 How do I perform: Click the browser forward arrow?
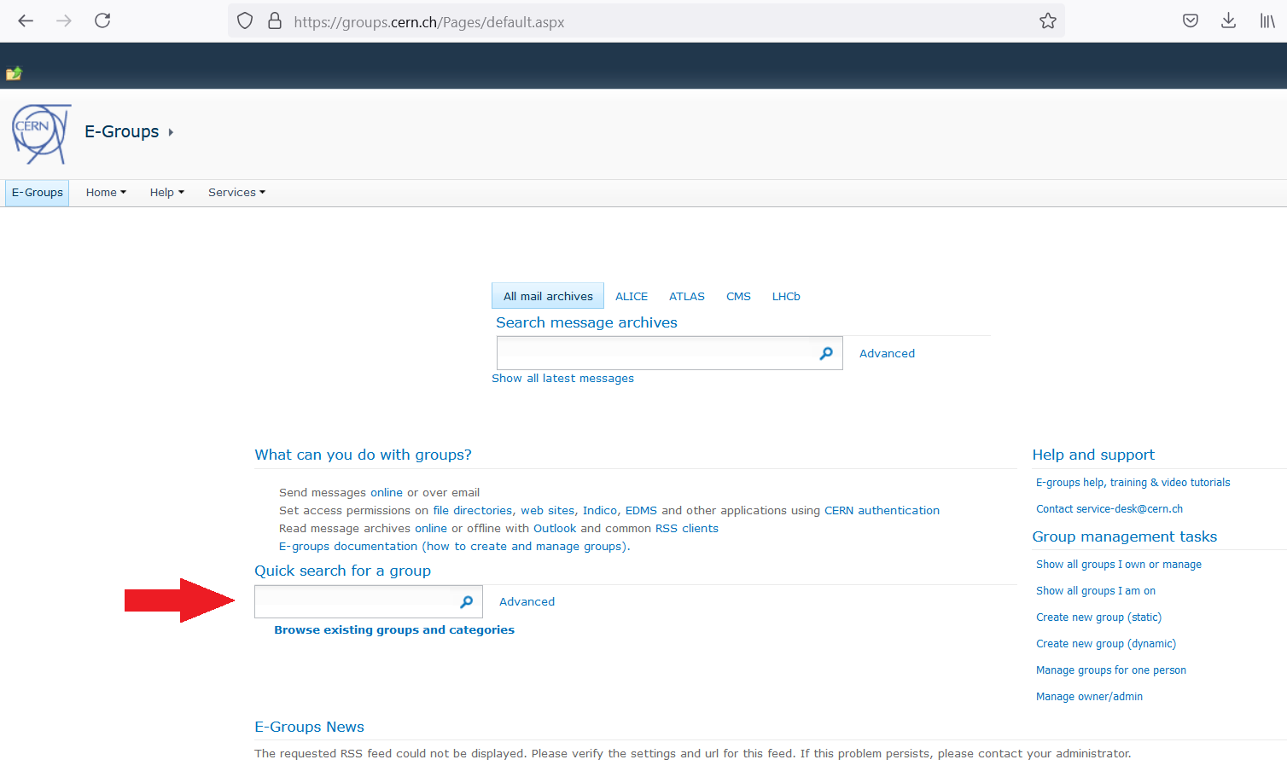64,20
